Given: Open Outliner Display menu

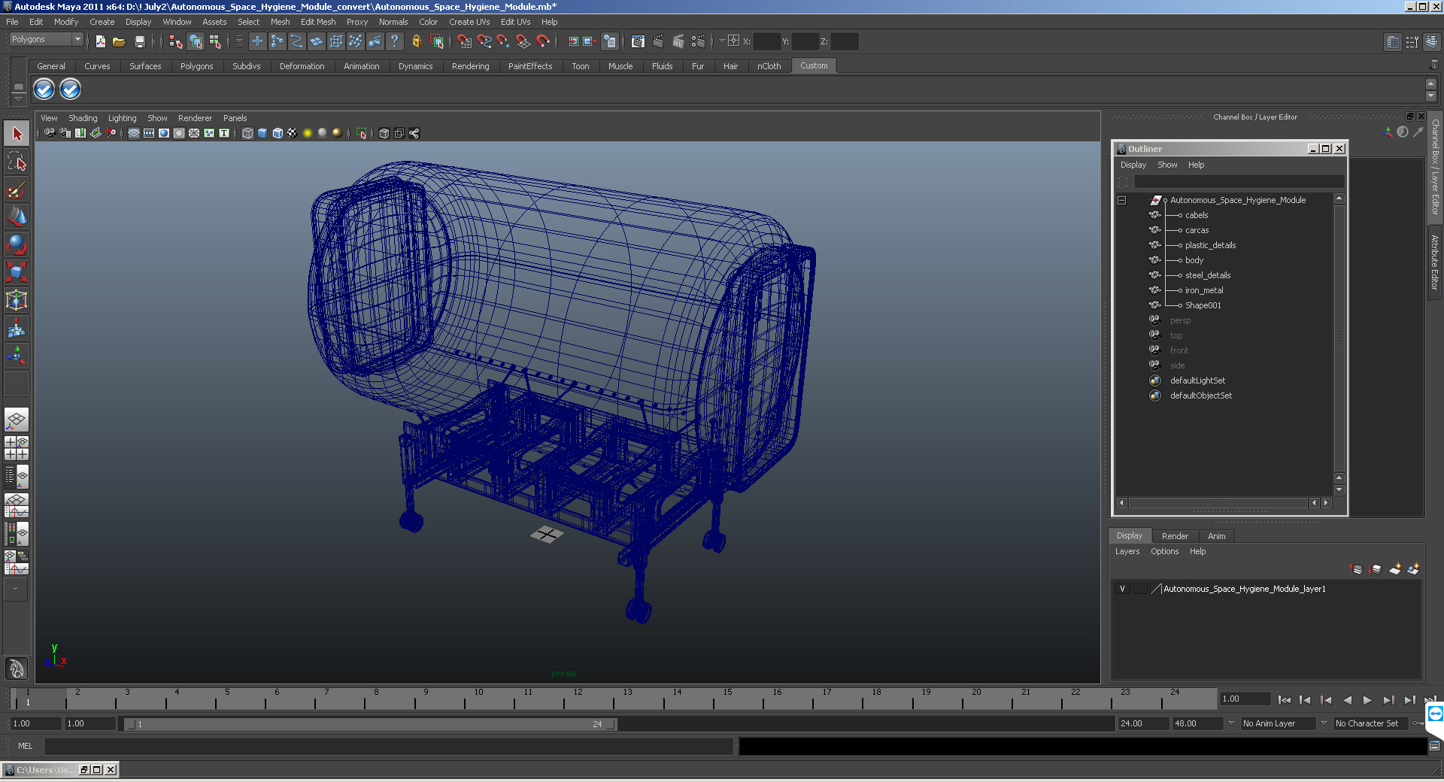Looking at the screenshot, I should tap(1133, 165).
